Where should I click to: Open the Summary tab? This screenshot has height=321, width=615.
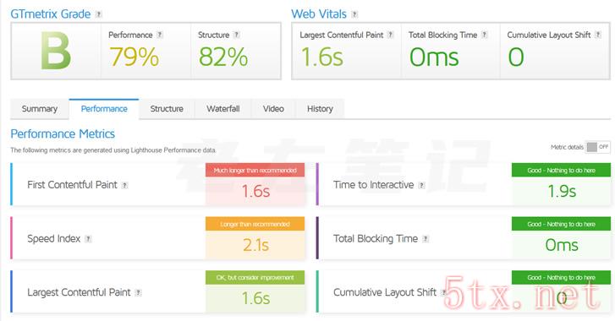point(40,109)
